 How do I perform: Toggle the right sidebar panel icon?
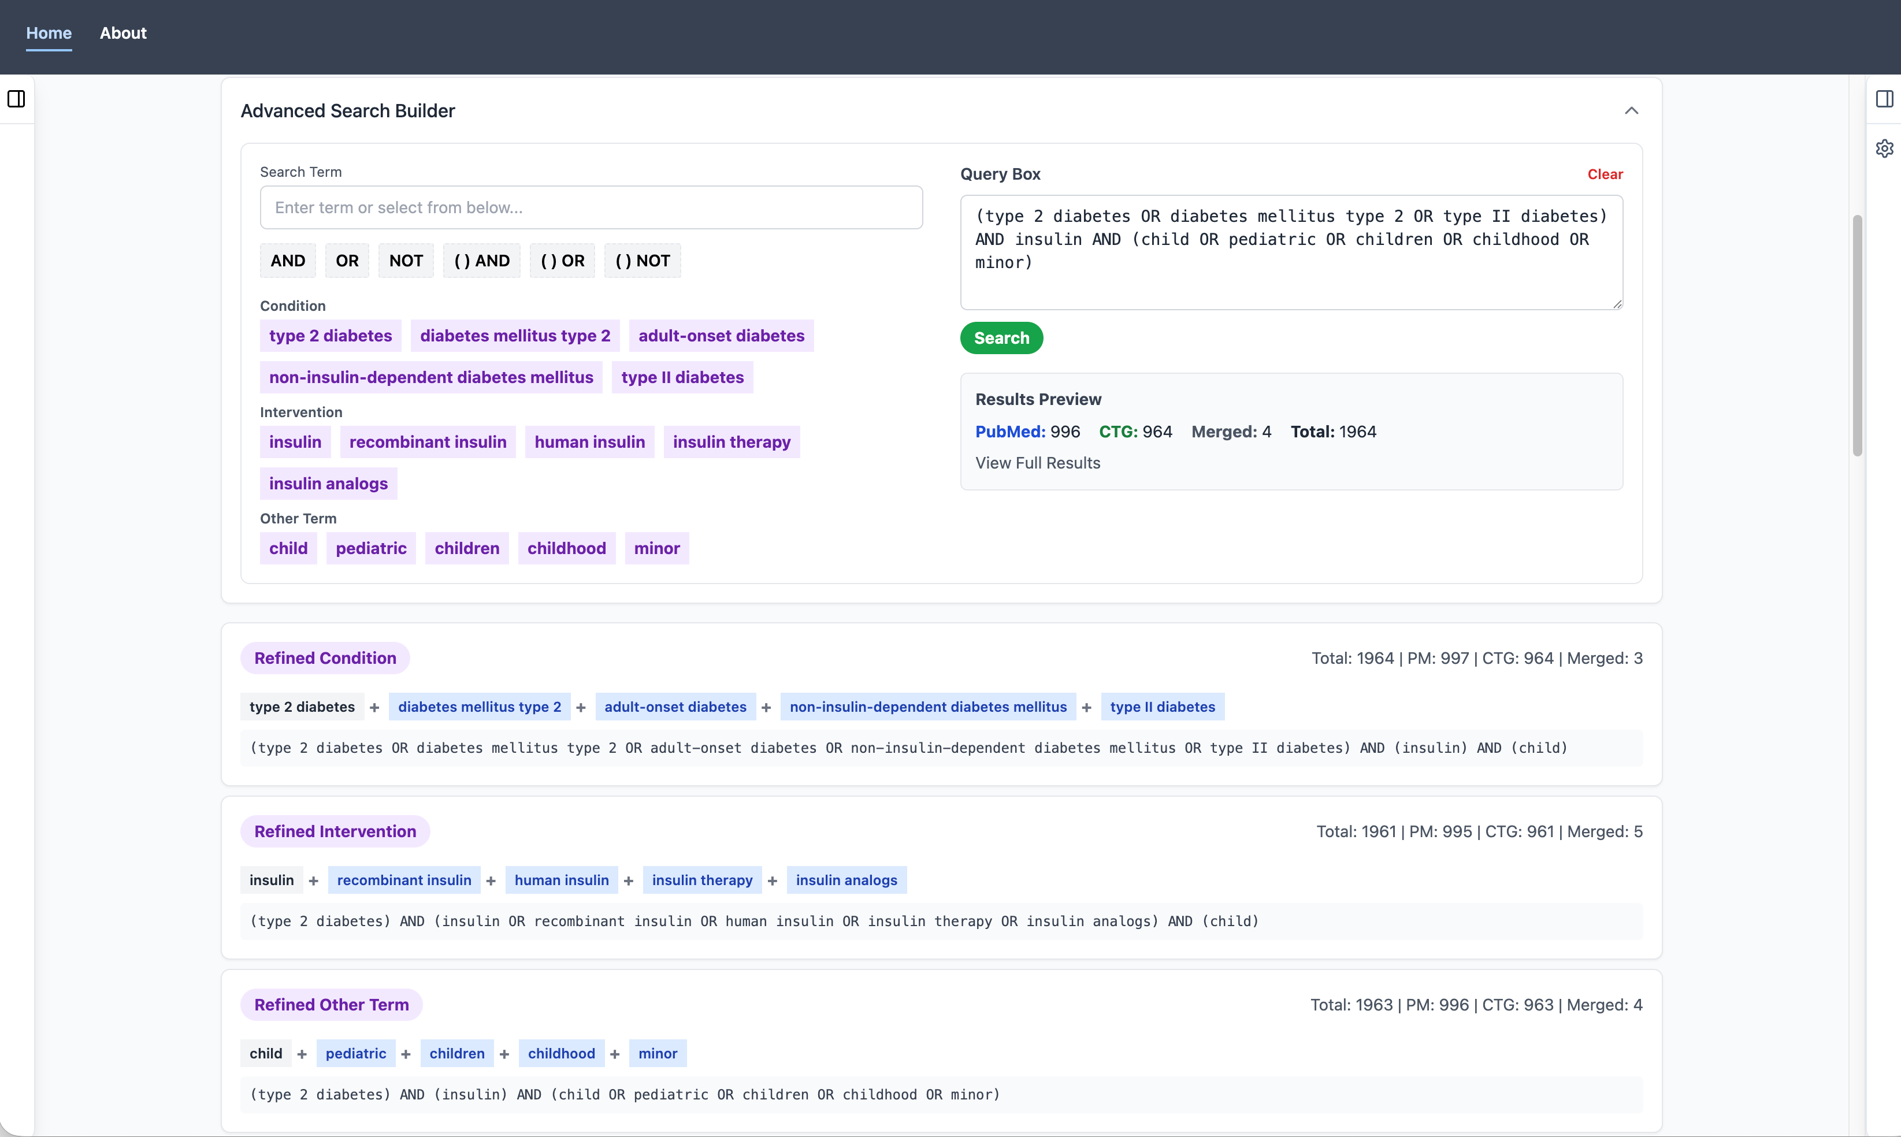1884,99
